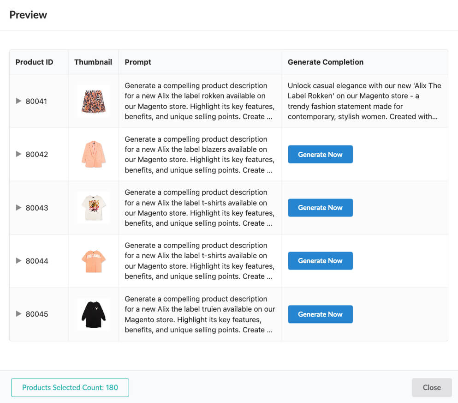Click the prompt text for product 80043

pos(200,208)
